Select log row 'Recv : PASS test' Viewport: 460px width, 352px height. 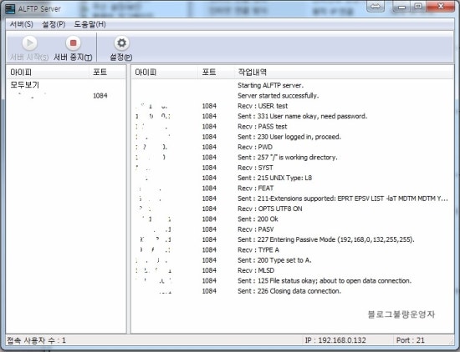point(292,127)
